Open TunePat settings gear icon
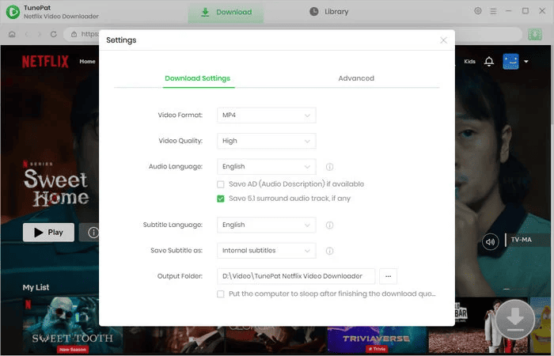The height and width of the screenshot is (356, 554). click(x=477, y=11)
